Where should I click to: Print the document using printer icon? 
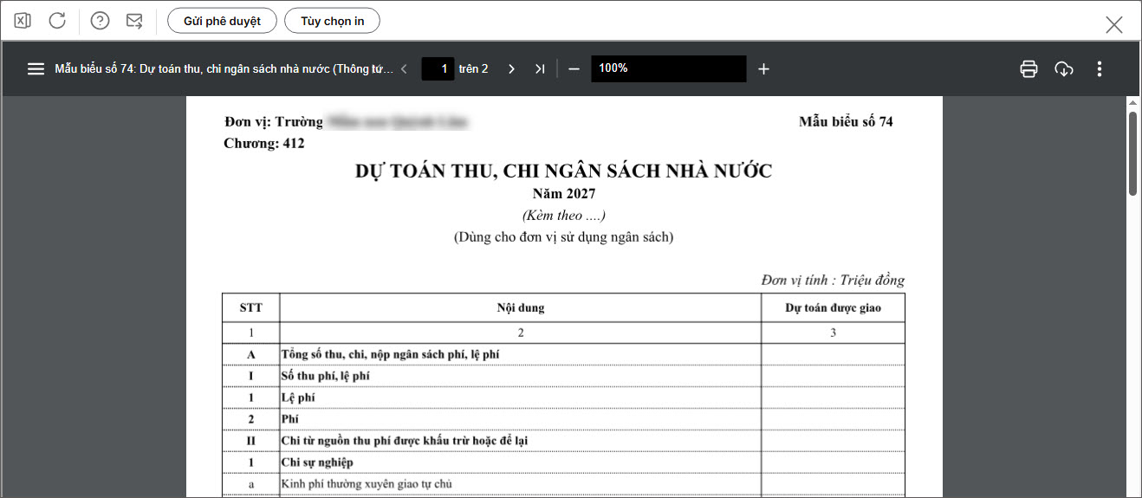(x=1028, y=68)
